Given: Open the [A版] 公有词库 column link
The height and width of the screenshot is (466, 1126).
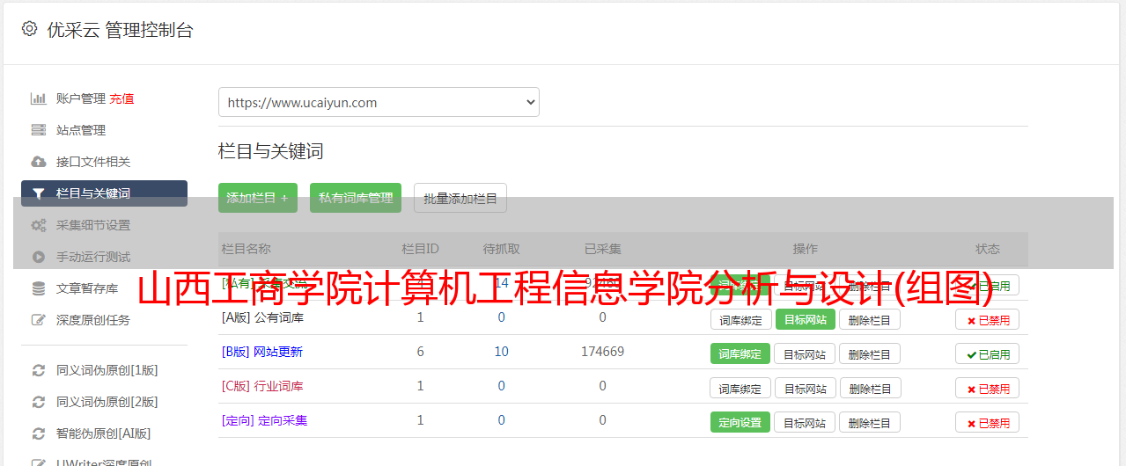Looking at the screenshot, I should [262, 317].
